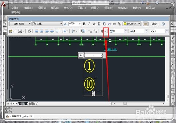Click the Stack fraction icon
The height and width of the screenshot is (123, 176).
(119, 24)
